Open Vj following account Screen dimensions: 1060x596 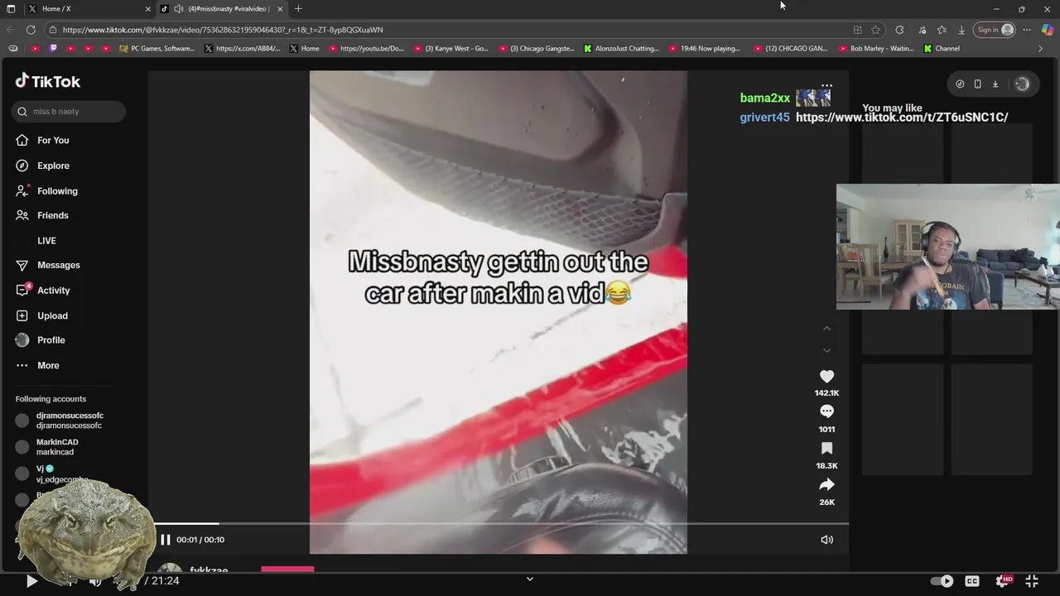pyautogui.click(x=50, y=473)
